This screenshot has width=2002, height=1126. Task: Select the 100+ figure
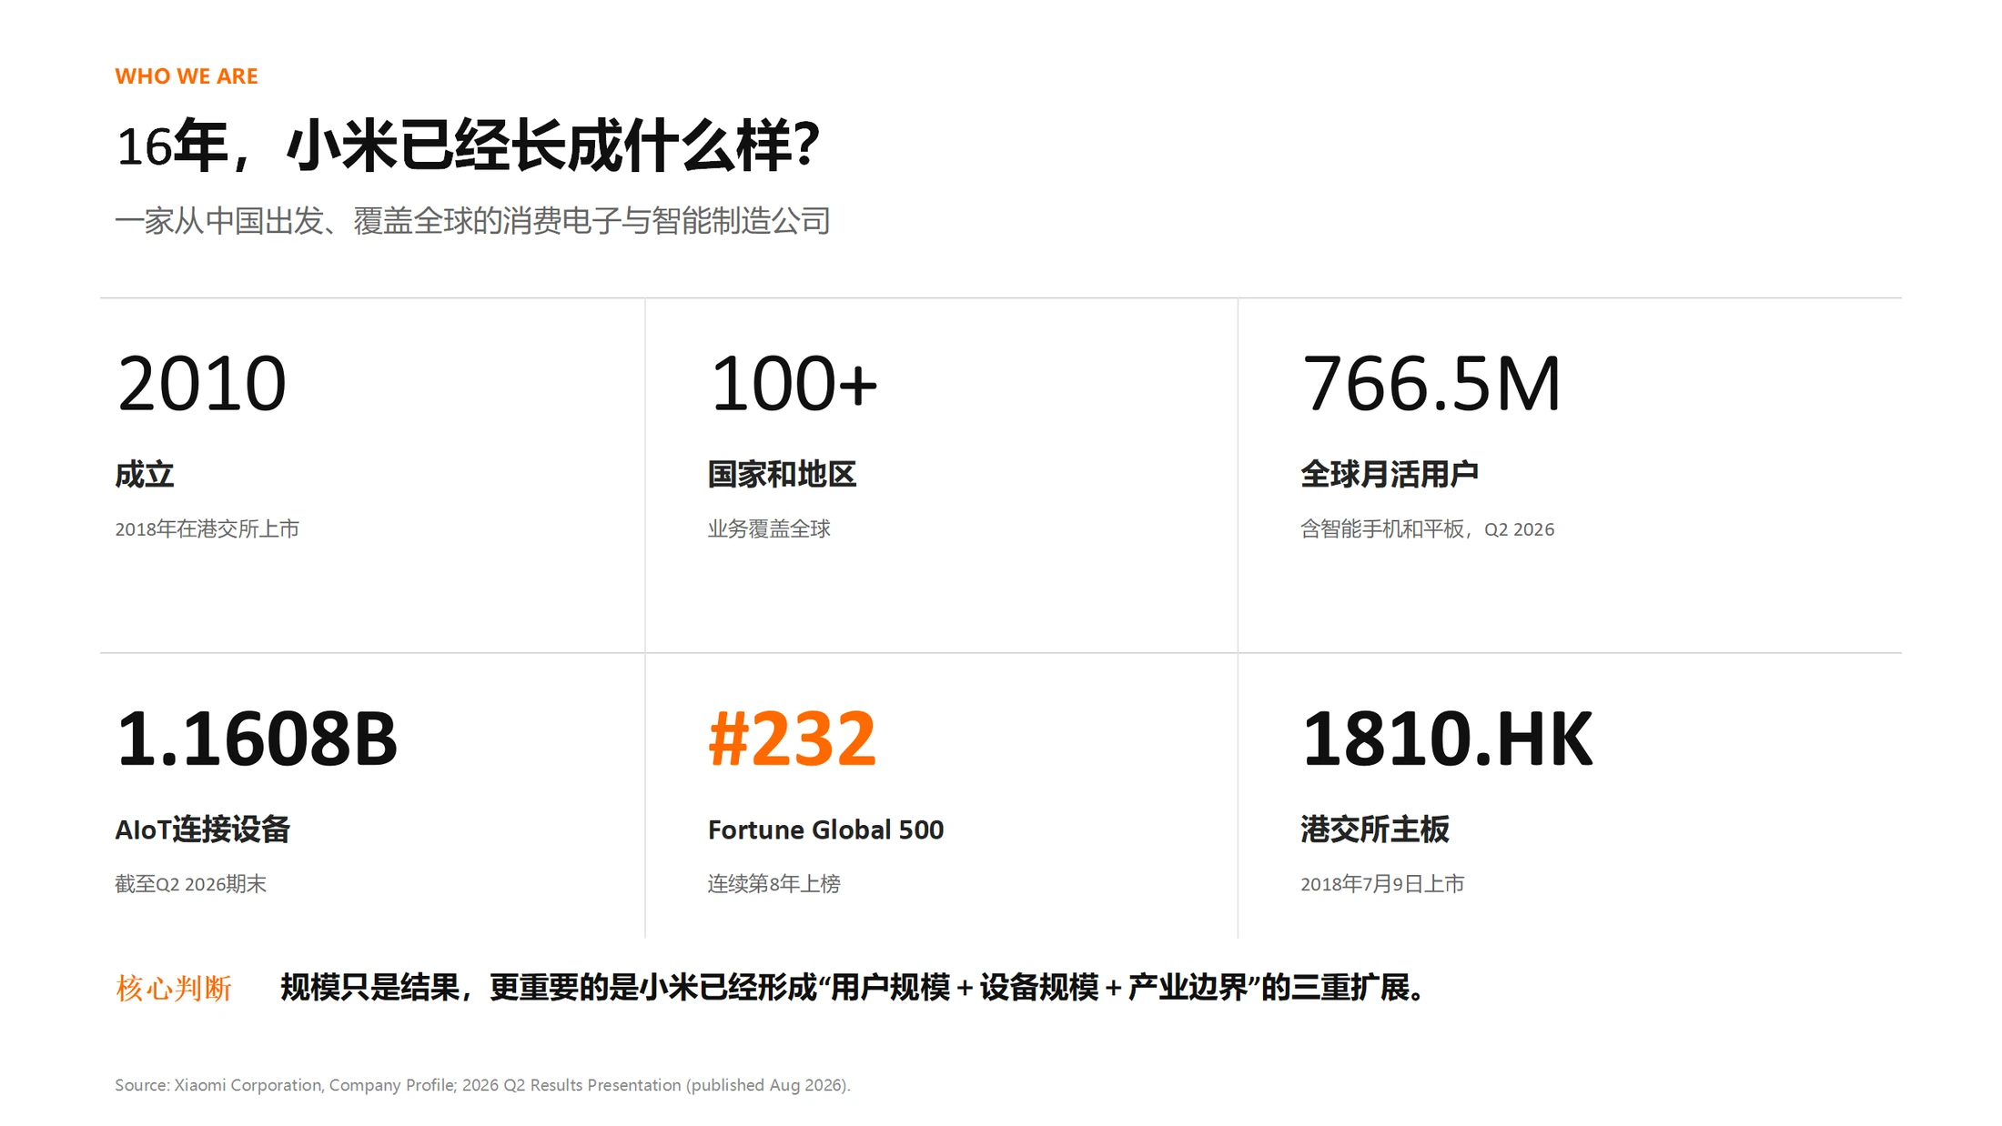tap(794, 384)
